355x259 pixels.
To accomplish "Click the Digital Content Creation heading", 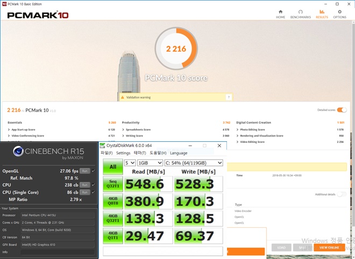I will (253, 123).
